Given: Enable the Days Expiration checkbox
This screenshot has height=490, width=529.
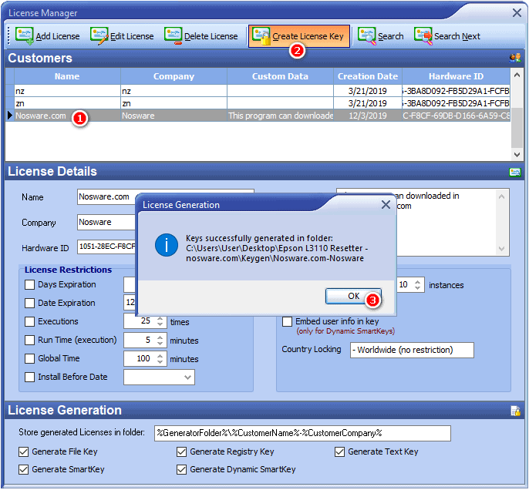Looking at the screenshot, I should pos(29,285).
